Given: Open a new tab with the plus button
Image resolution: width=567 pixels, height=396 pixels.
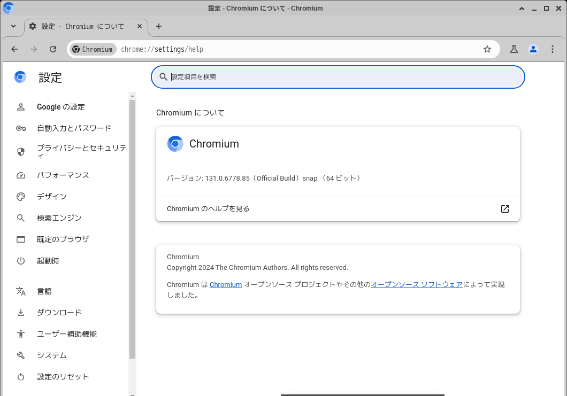Looking at the screenshot, I should 158,26.
